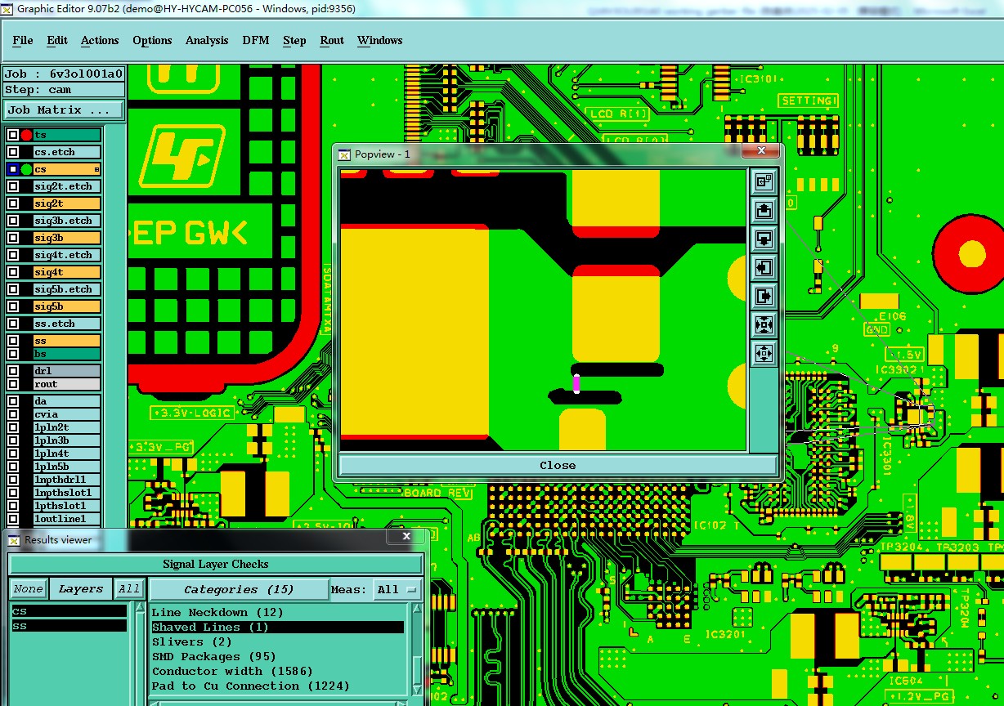This screenshot has height=706, width=1004.
Task: Click the Layers button in Results viewer
Action: 81,589
